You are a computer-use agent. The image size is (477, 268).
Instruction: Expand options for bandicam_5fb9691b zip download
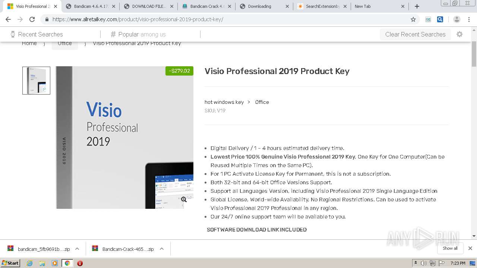click(77, 249)
